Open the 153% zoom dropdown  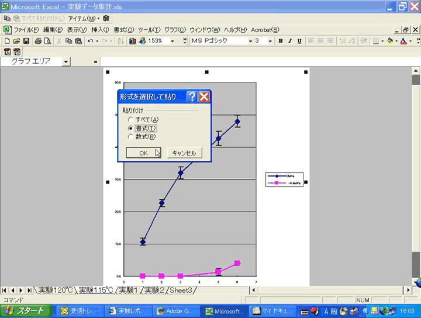[172, 41]
